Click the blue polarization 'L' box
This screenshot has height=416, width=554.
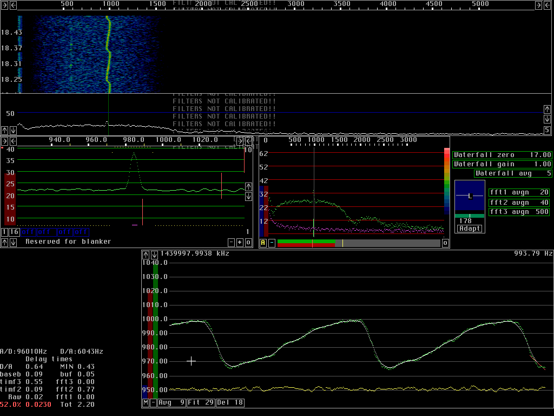pyautogui.click(x=470, y=196)
